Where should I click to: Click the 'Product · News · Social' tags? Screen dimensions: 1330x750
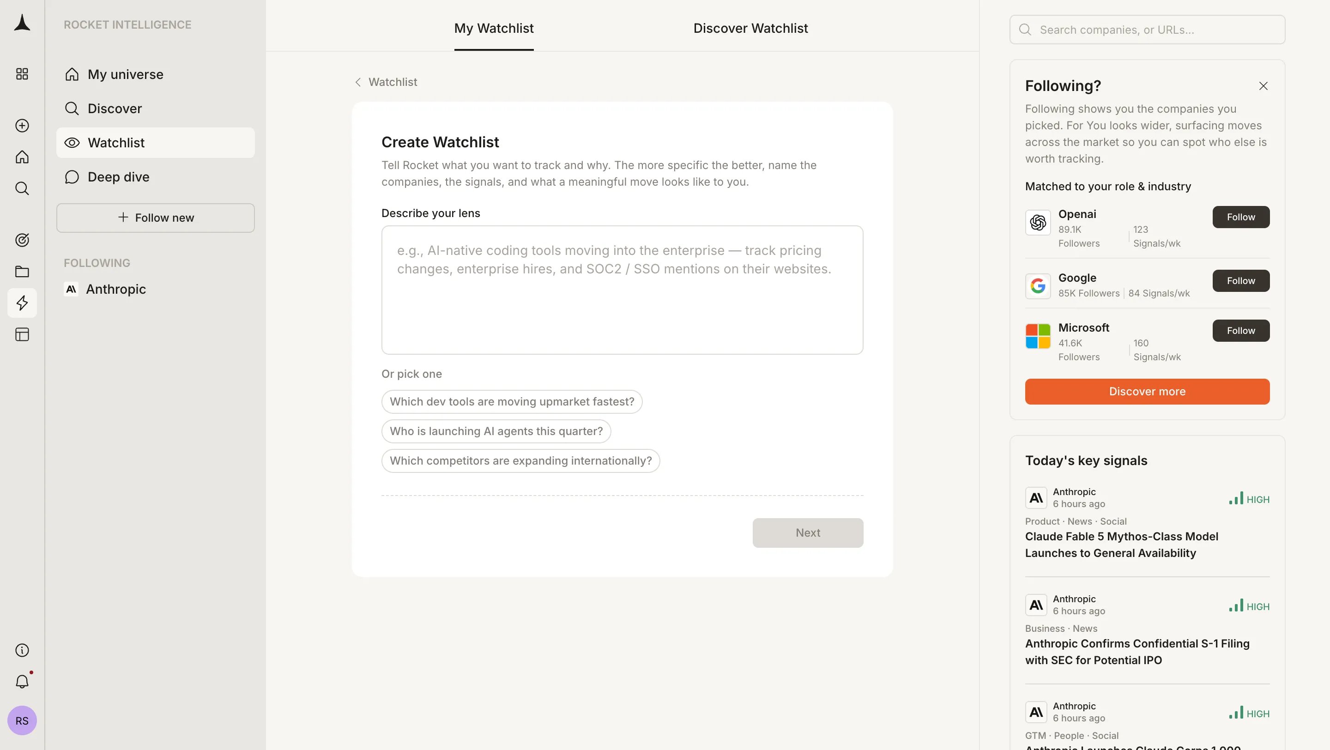(x=1076, y=521)
